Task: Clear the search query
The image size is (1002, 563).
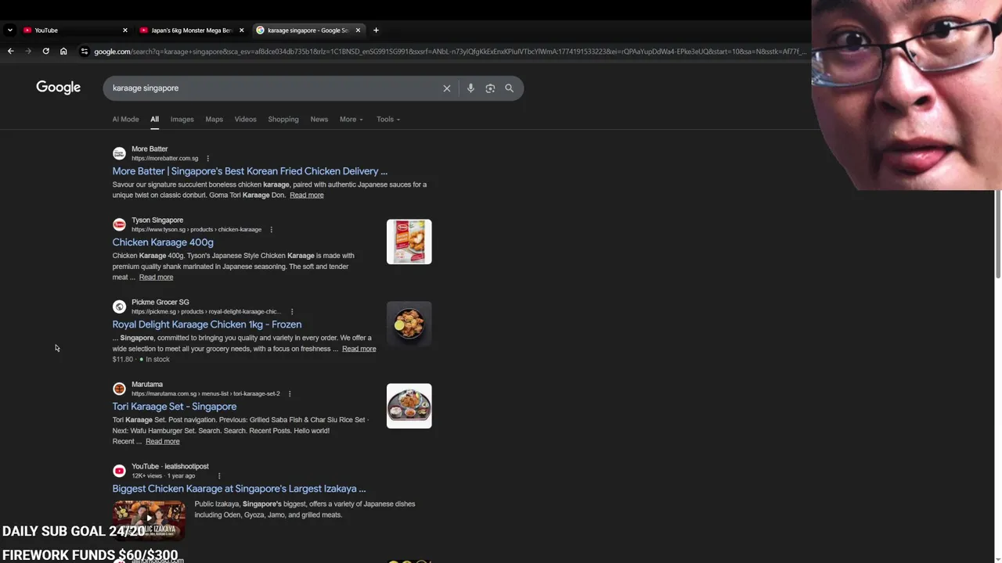Action: coord(447,88)
